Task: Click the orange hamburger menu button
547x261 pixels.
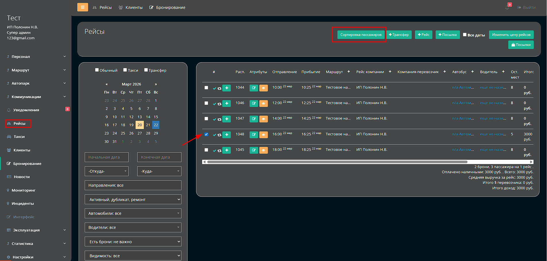Action: click(x=82, y=7)
